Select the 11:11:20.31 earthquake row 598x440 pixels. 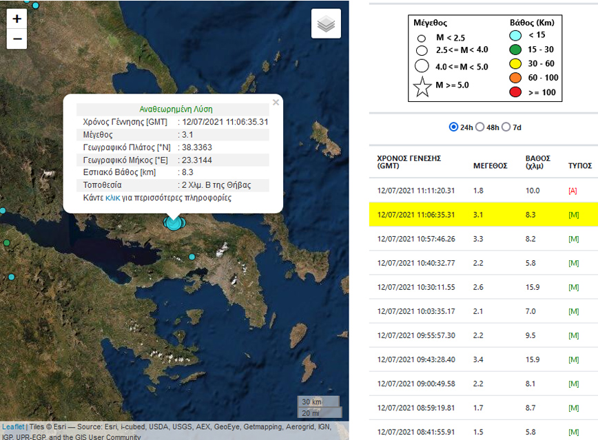click(483, 190)
